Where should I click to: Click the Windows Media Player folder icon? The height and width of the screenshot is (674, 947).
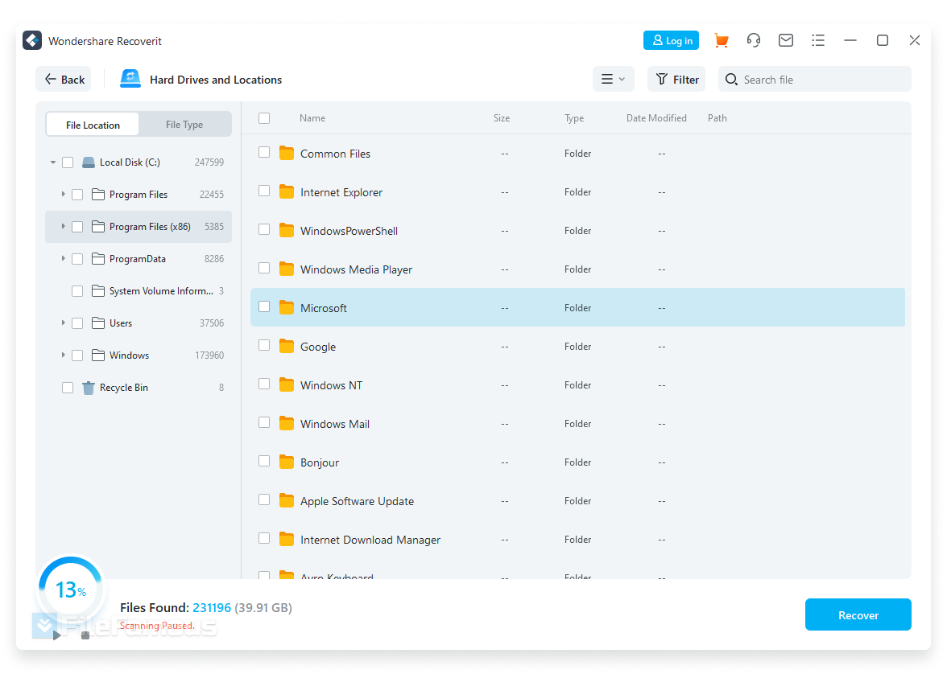pos(287,269)
